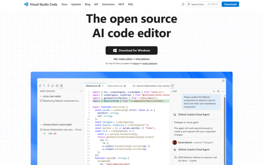
Task: Click the AGENT SESSIONS panel header
Action: pyautogui.click(x=47, y=91)
